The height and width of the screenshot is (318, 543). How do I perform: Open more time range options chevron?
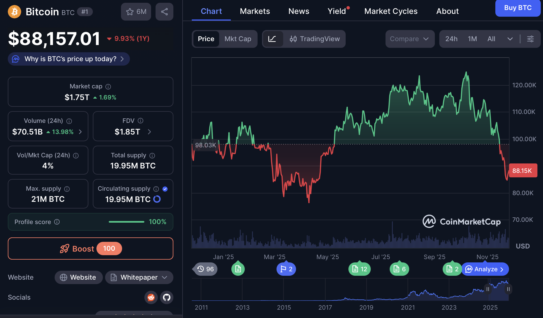click(x=510, y=39)
